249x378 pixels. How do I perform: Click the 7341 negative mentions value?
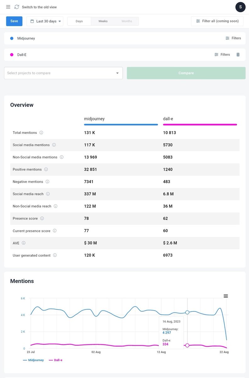89,181
